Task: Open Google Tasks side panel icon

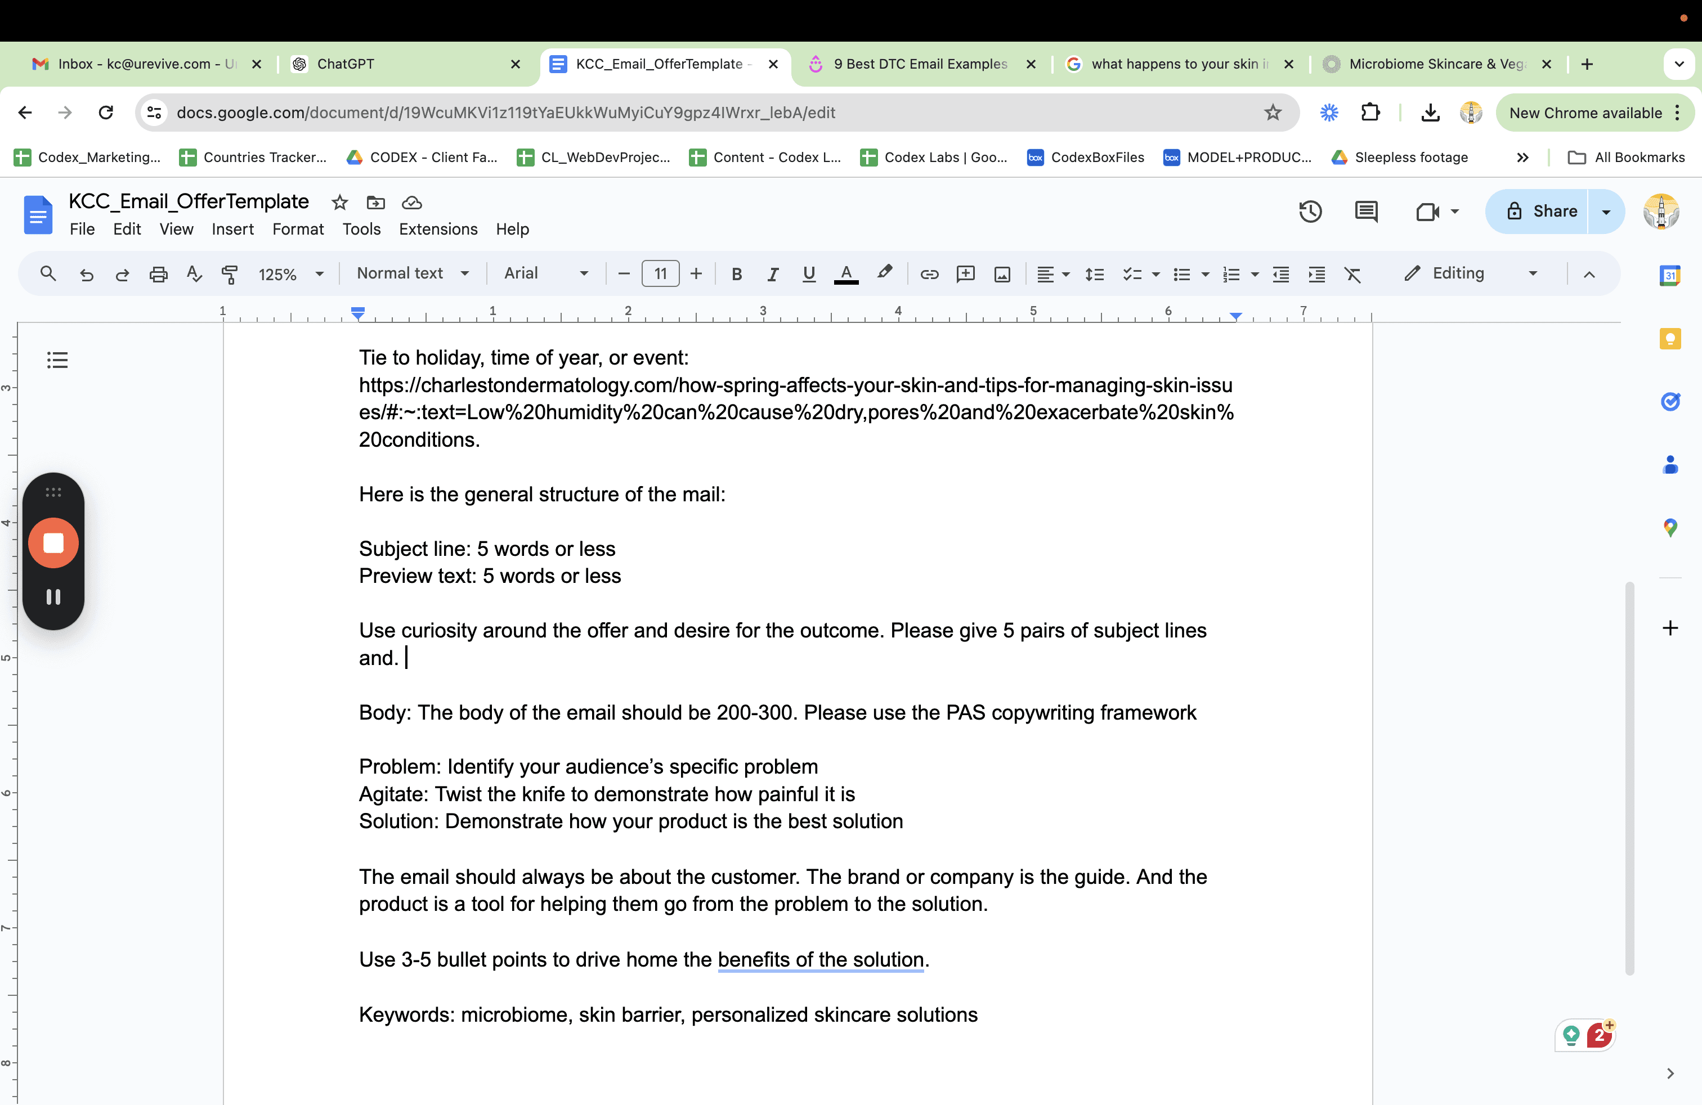Action: coord(1670,401)
